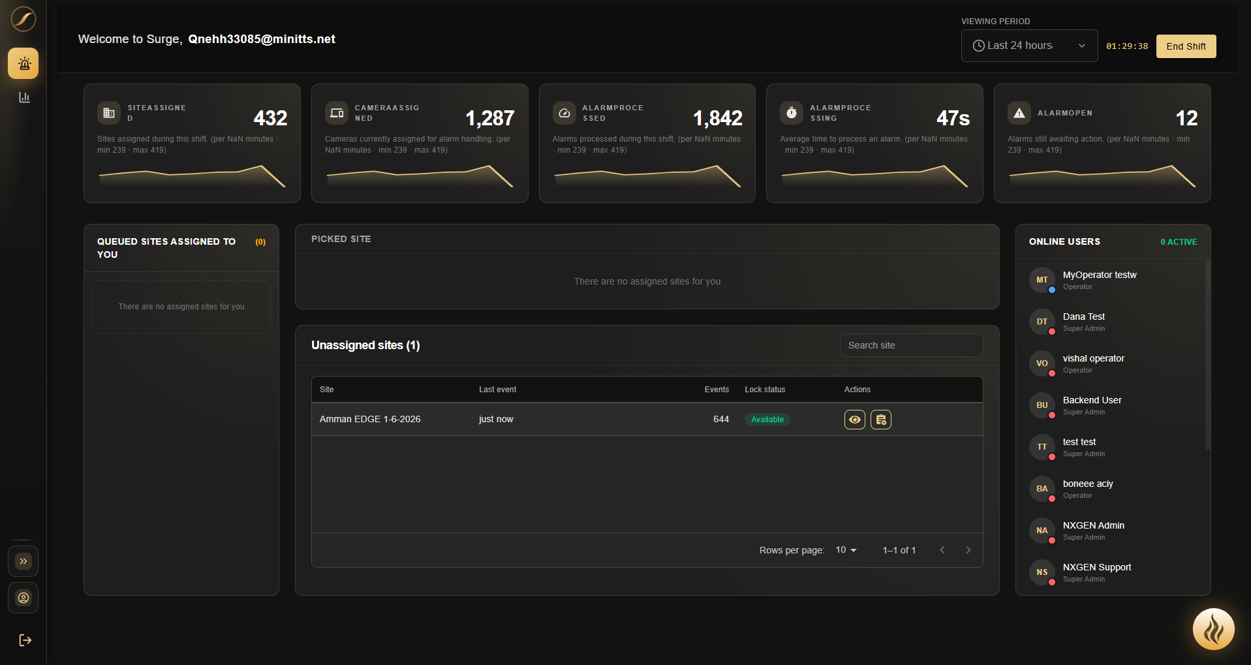Viewport: 1251px width, 665px height.
Task: Click the Camera Assigned devices icon
Action: [x=337, y=113]
